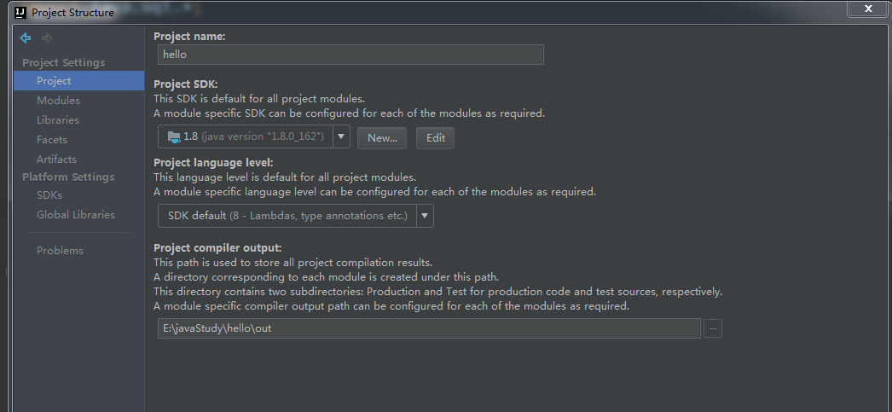Open the Project SDK dropdown arrow
The width and height of the screenshot is (892, 412).
click(x=341, y=136)
